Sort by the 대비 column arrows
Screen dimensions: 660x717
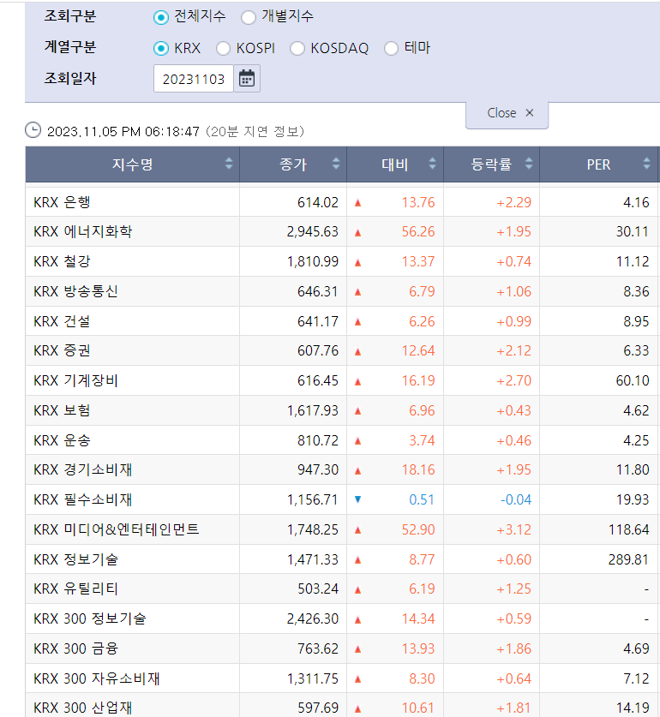click(432, 164)
